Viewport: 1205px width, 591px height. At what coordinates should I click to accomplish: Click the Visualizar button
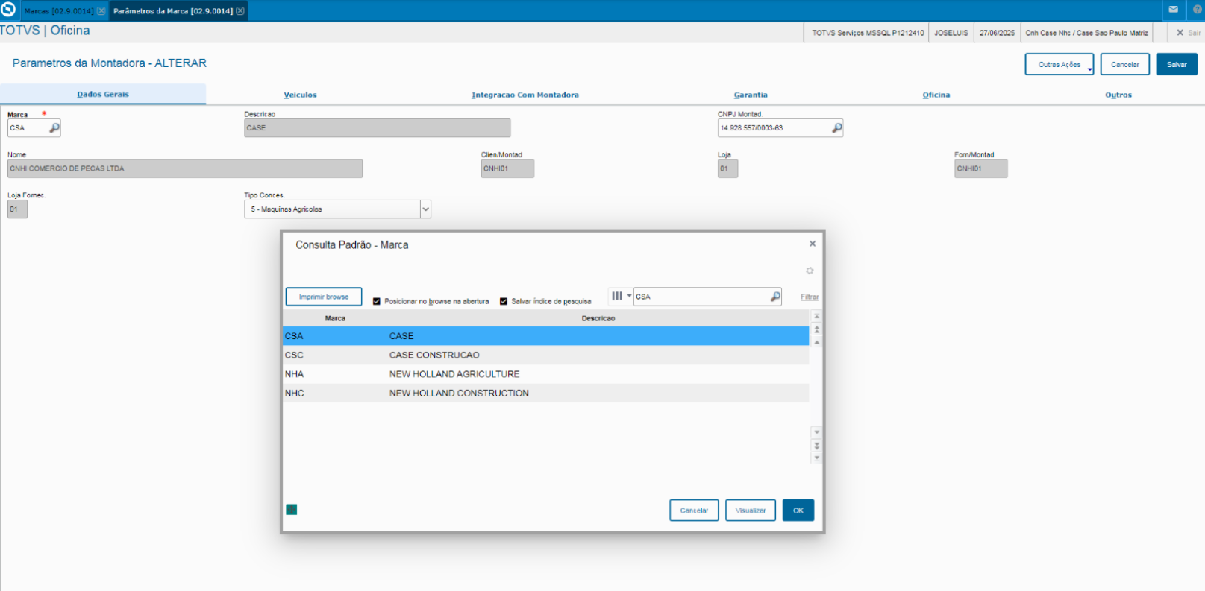(x=751, y=511)
